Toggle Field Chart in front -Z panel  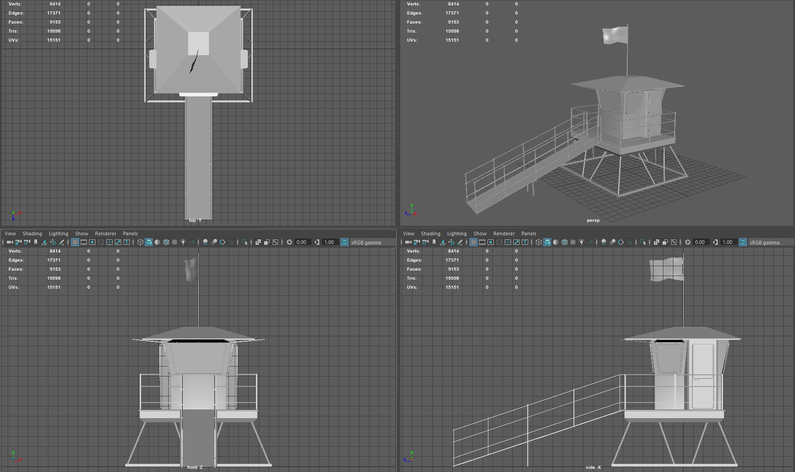pyautogui.click(x=109, y=242)
